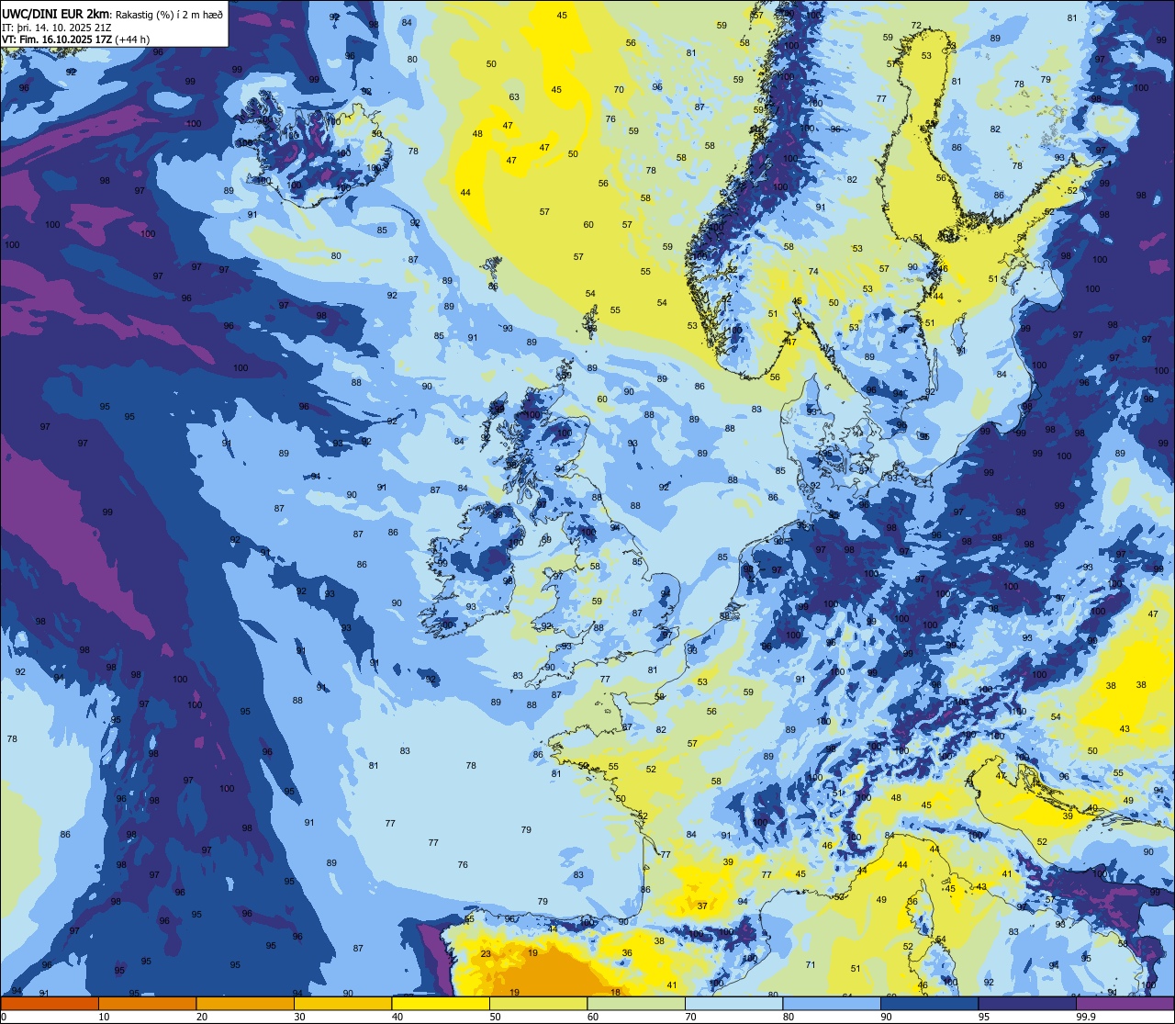
Task: Select the 95–99.9% dark navy legend swatch
Action: pyautogui.click(x=1027, y=1003)
